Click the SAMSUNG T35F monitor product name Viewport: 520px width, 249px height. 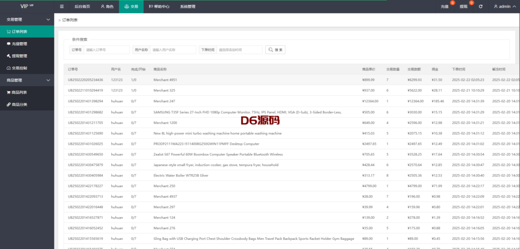(x=247, y=112)
